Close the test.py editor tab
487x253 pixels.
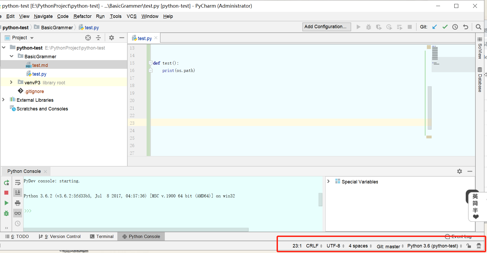pyautogui.click(x=156, y=38)
